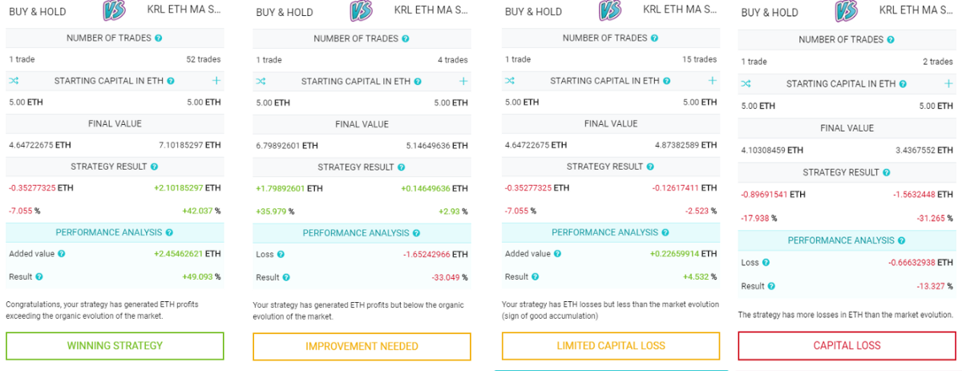Click help icon beside fourth panel's PERFORMANCE ANALYSIS

902,240
